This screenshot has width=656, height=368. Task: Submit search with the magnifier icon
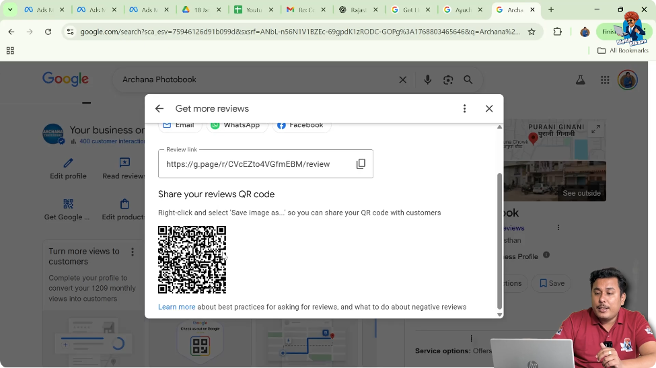point(468,79)
